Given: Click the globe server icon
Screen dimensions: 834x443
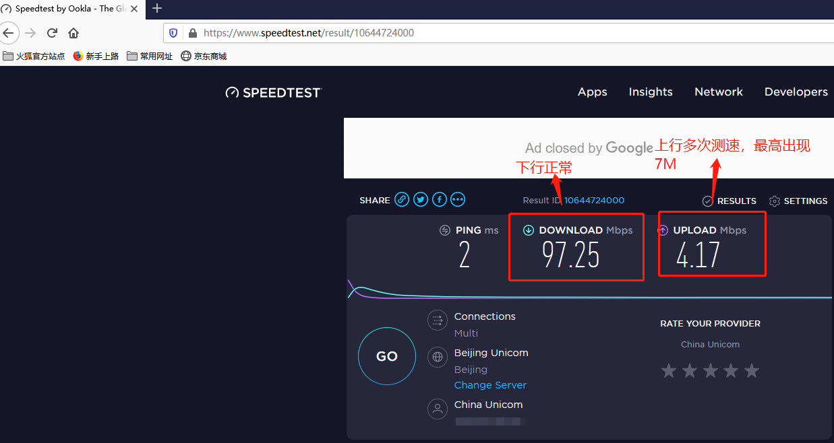Looking at the screenshot, I should [438, 357].
